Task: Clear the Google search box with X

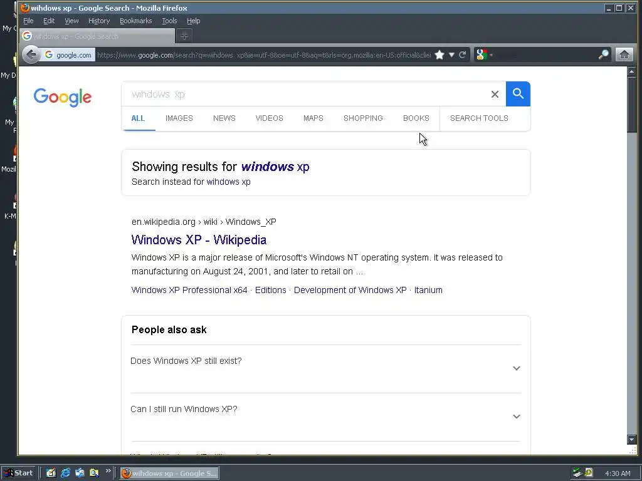Action: [495, 95]
